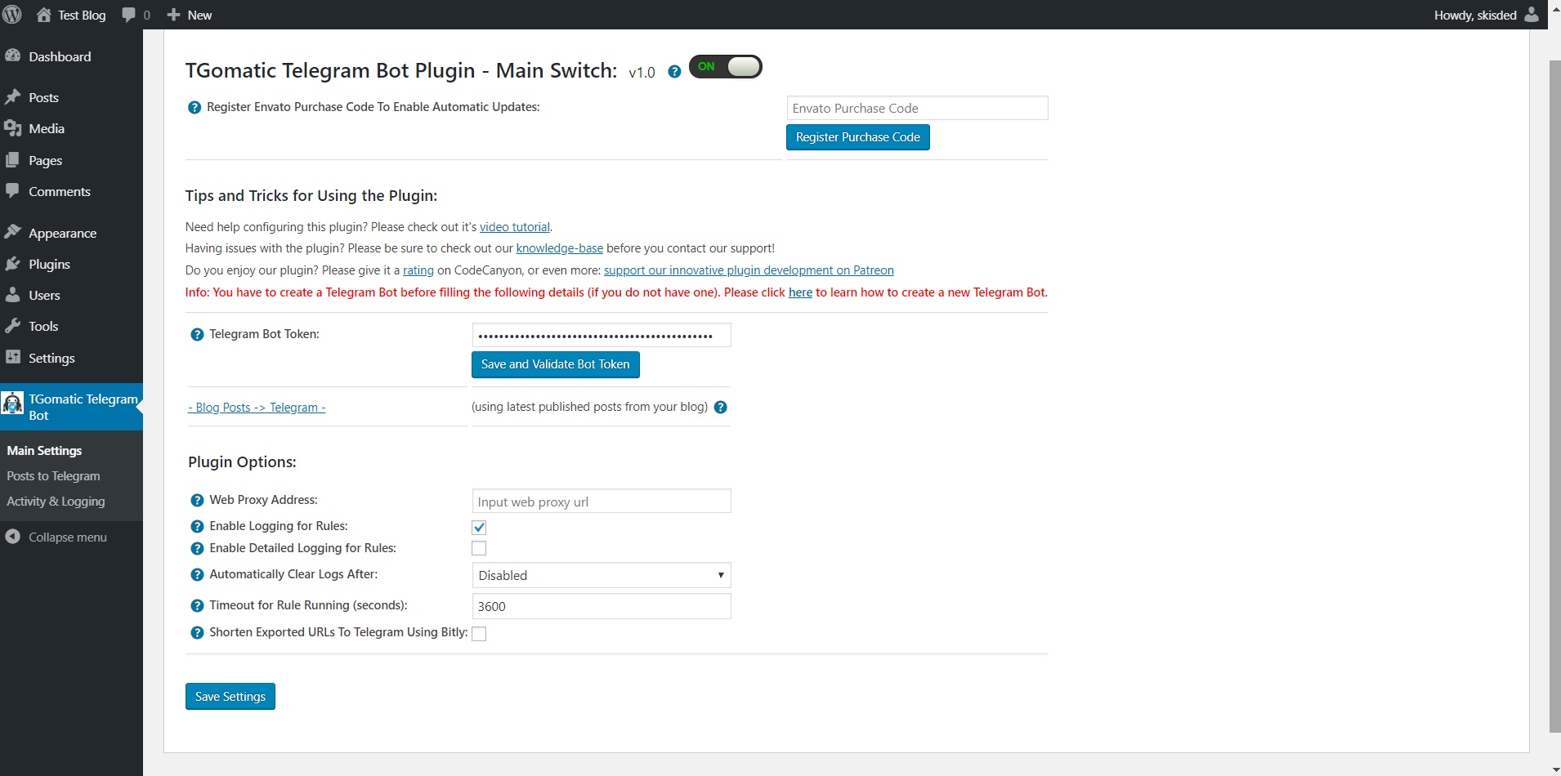
Task: Click the Plugins plug icon
Action: pos(12,264)
